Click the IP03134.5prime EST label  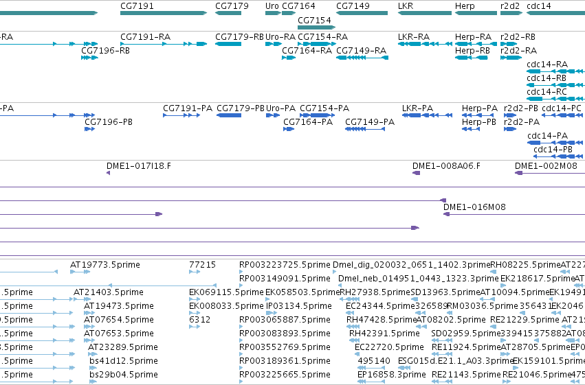299,306
